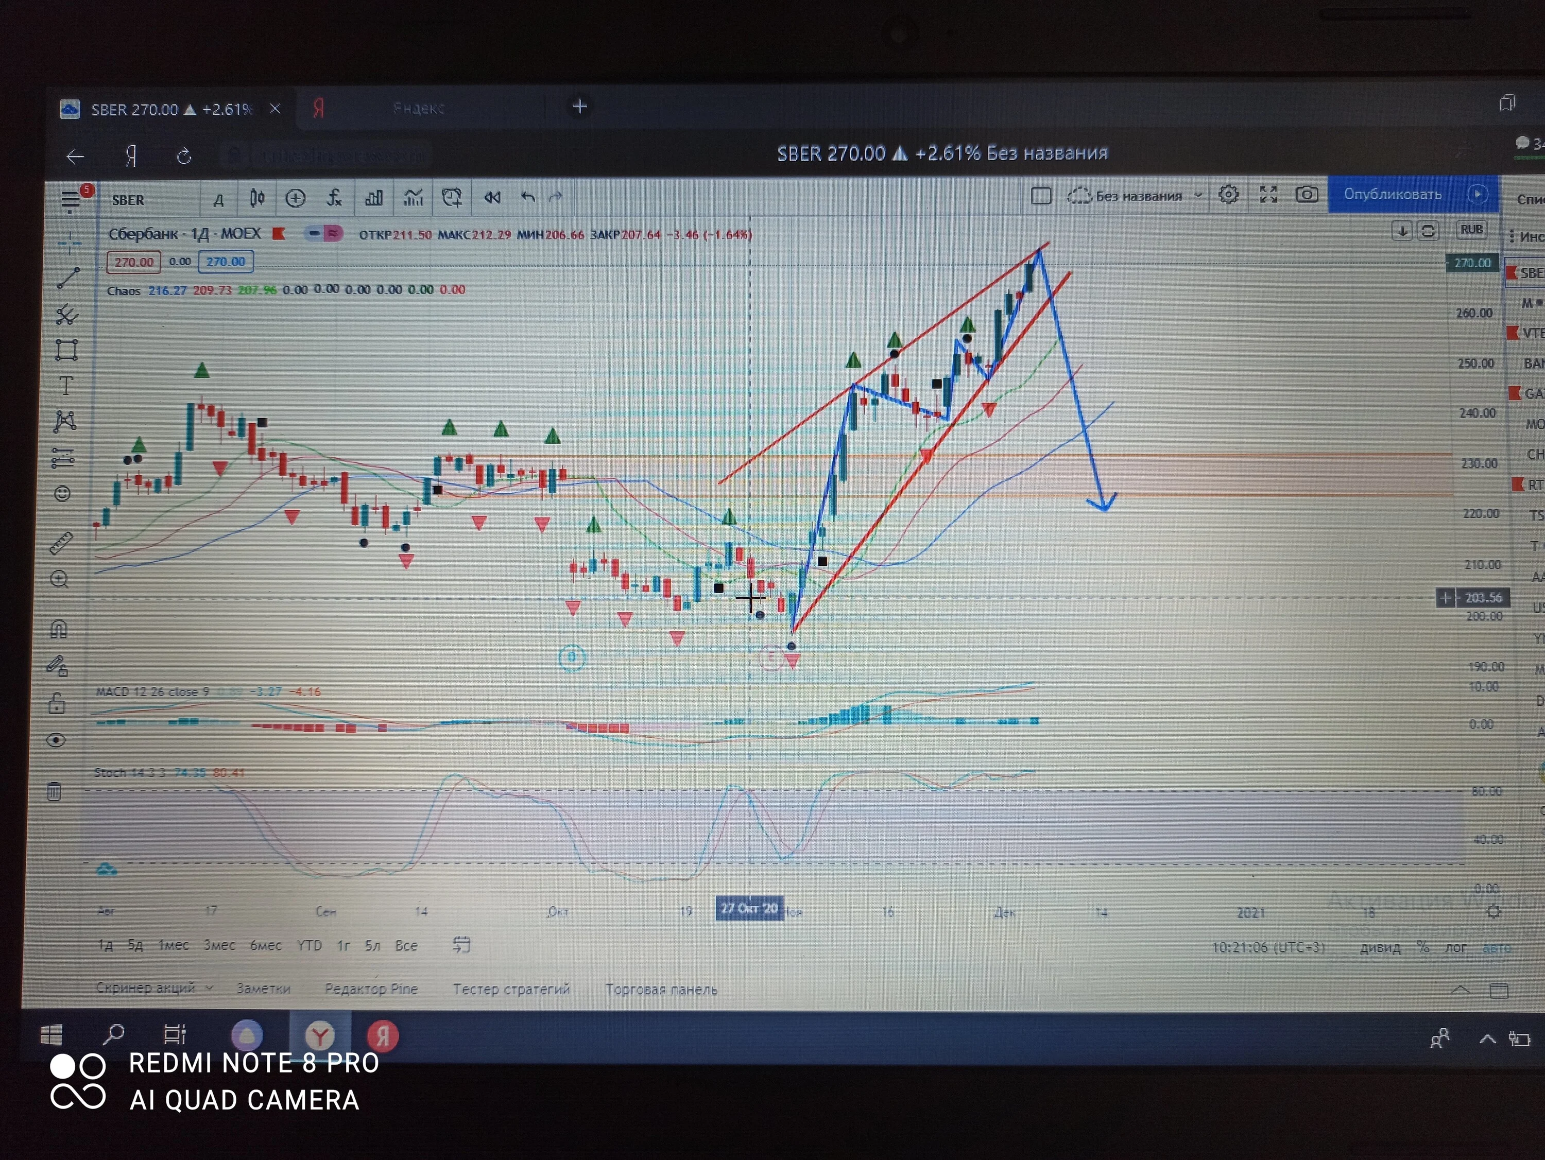The width and height of the screenshot is (1545, 1160).
Task: Open the TradingView hamburger main menu
Action: [71, 200]
